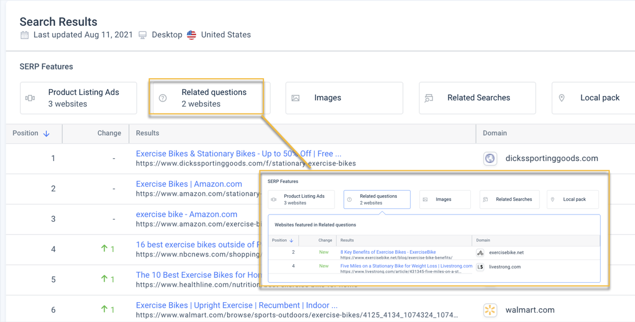Click the United States flag icon
The width and height of the screenshot is (635, 322).
(192, 35)
